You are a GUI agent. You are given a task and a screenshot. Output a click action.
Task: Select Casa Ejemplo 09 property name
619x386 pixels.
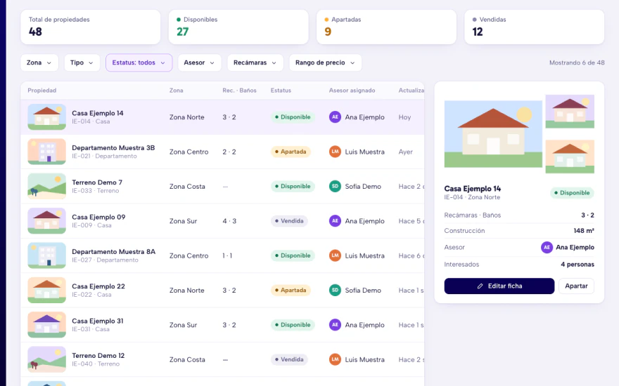point(98,217)
